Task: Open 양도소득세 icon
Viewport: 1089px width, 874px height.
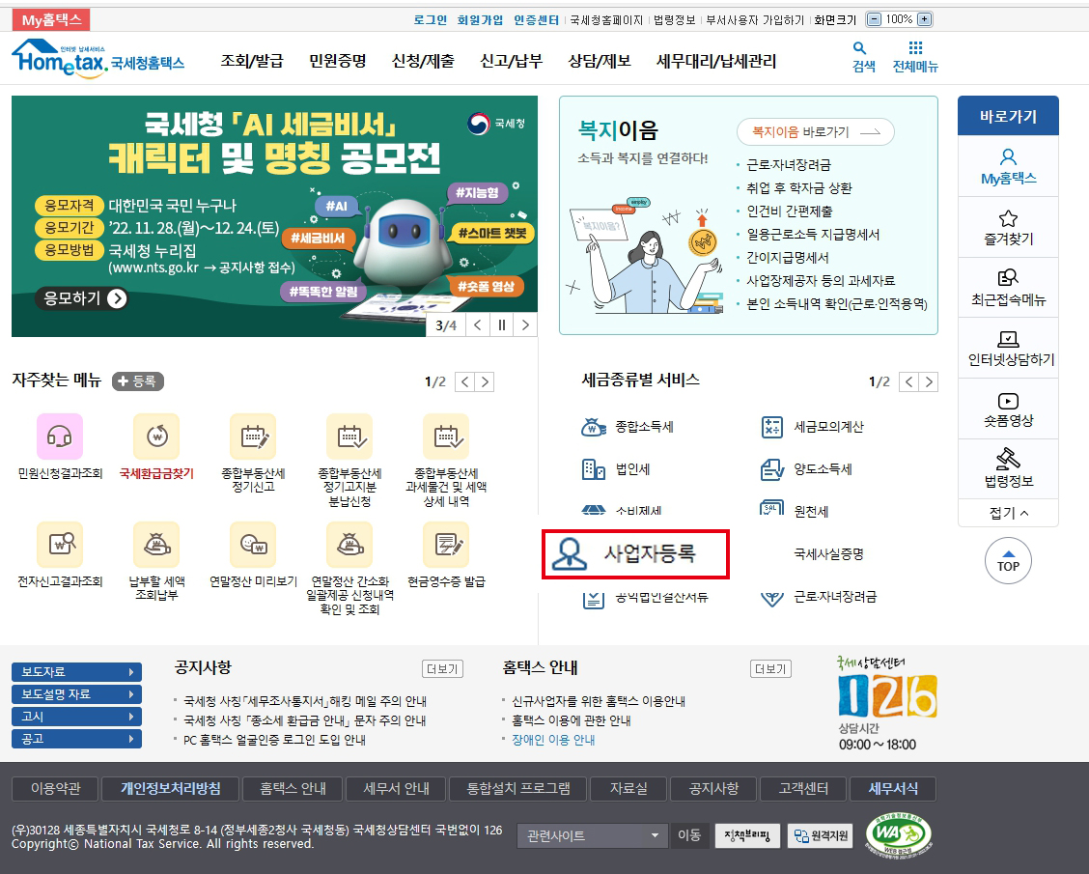Action: click(x=772, y=469)
